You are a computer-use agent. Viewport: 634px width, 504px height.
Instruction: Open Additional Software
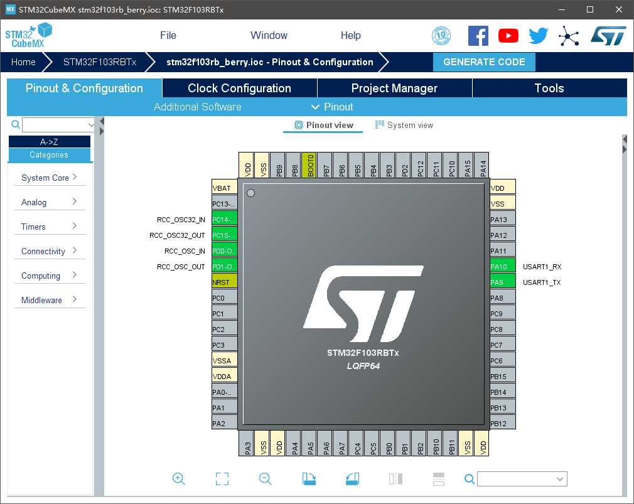click(197, 107)
